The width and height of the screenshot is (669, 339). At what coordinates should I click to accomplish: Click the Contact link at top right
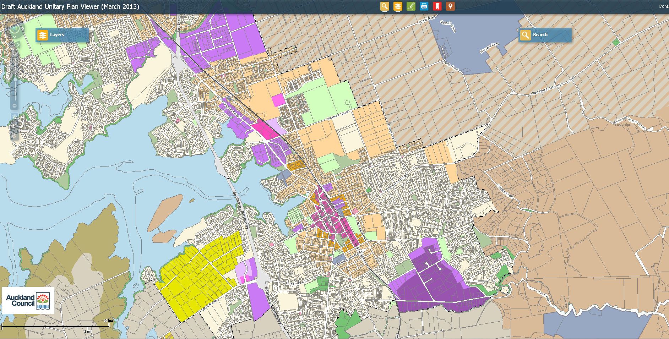pyautogui.click(x=663, y=6)
